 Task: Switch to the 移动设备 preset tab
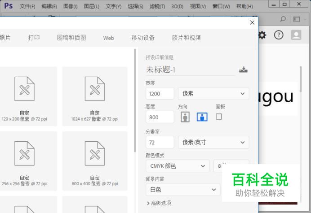tap(143, 38)
